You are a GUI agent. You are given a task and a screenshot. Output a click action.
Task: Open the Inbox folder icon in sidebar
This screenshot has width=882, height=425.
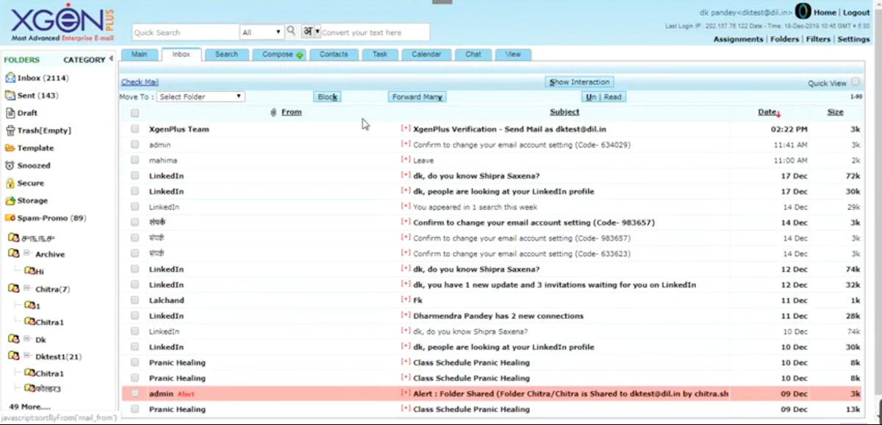coord(9,78)
